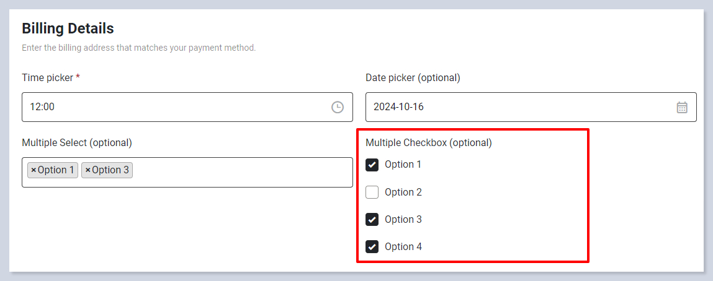Click the 'Multiple Select (optional)' label
713x281 pixels.
point(77,143)
